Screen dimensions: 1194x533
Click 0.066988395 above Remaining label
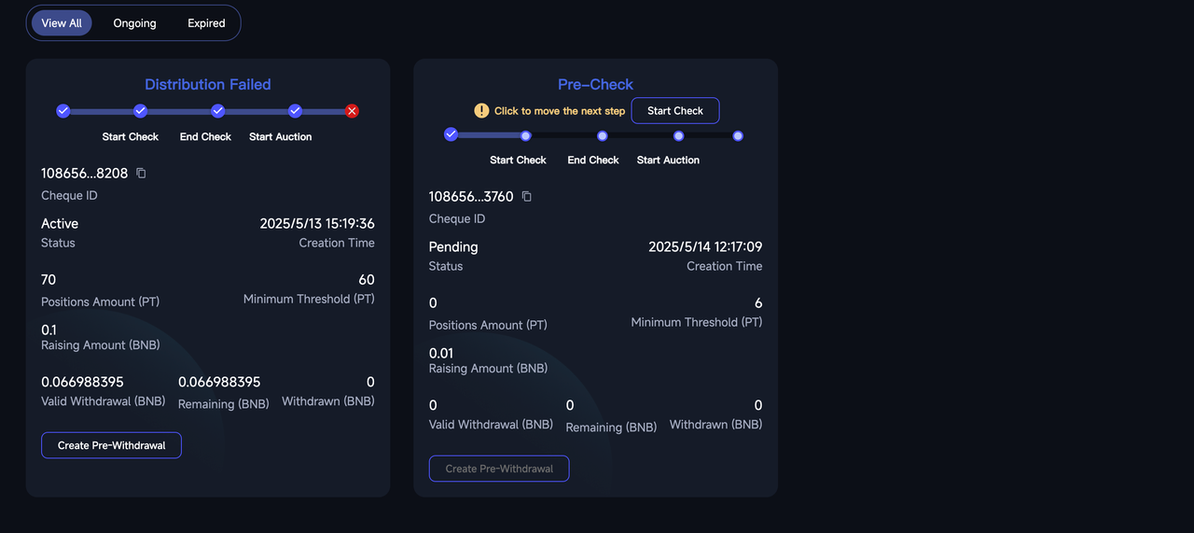(x=219, y=382)
